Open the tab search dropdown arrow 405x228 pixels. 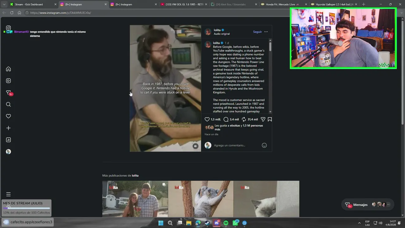coord(4,4)
